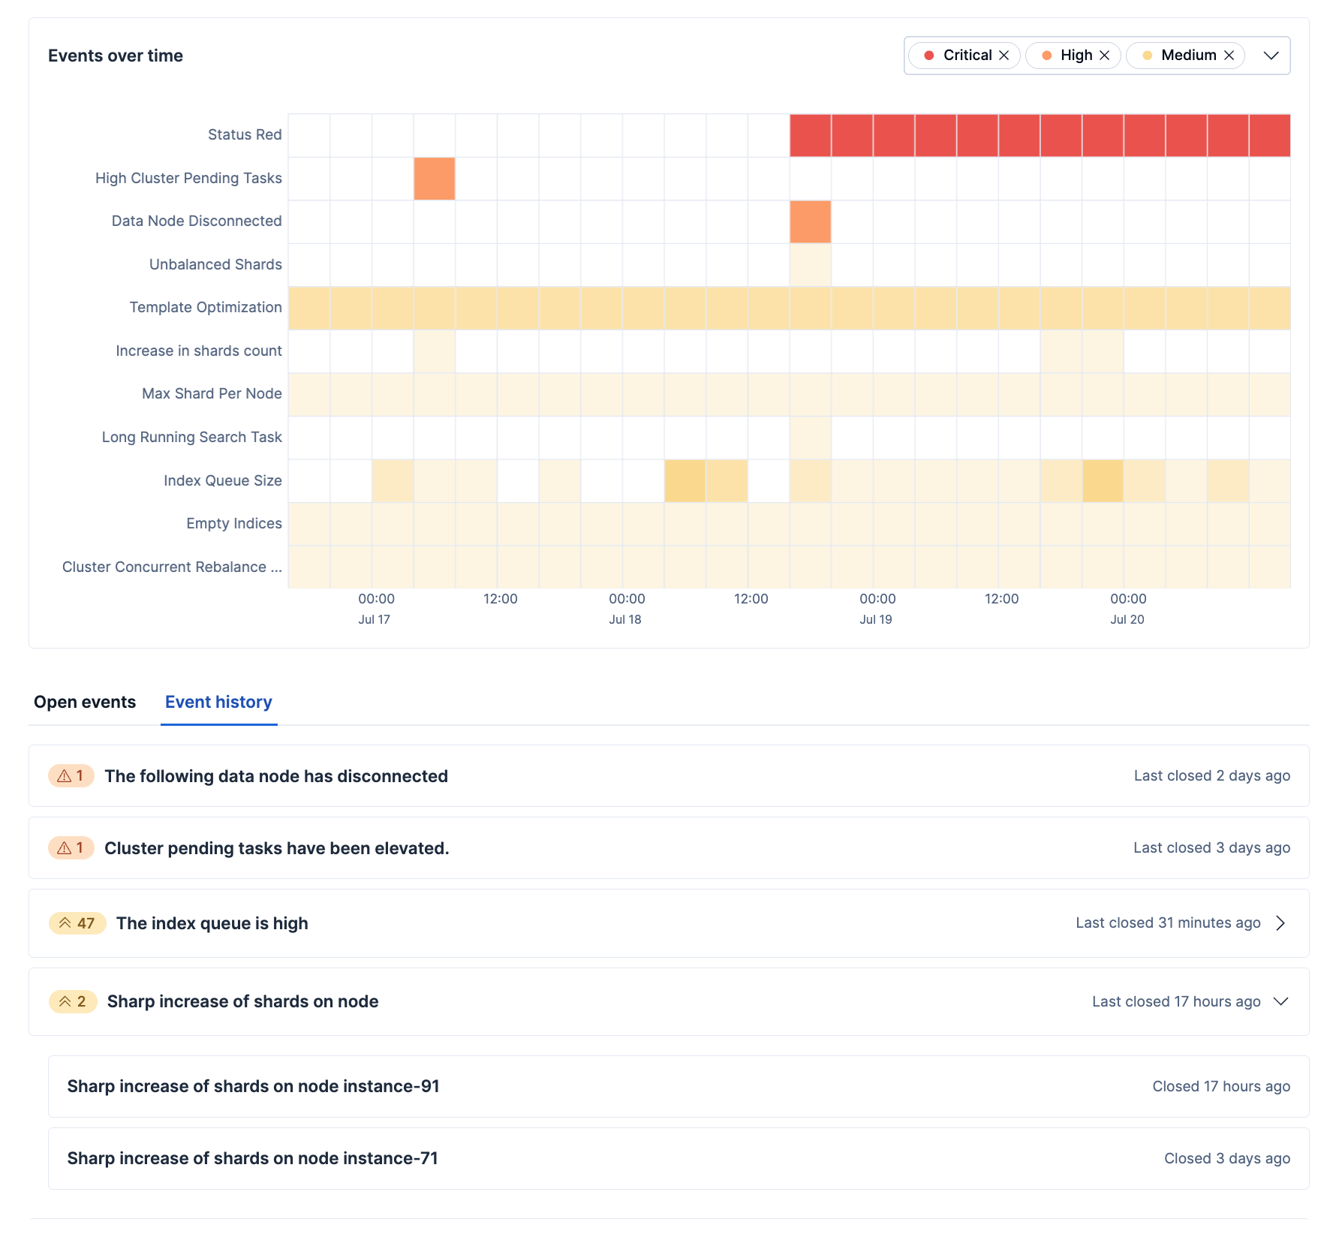The image size is (1336, 1249).
Task: Click Cluster Concurrent Rebalance label
Action: [172, 567]
